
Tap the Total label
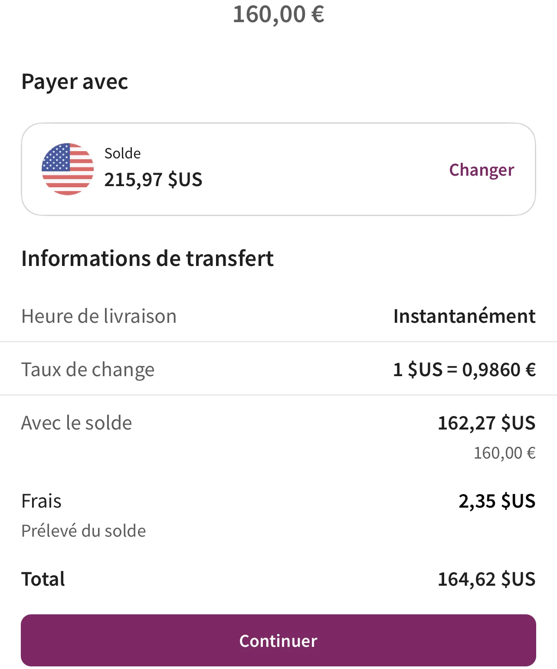pyautogui.click(x=43, y=579)
